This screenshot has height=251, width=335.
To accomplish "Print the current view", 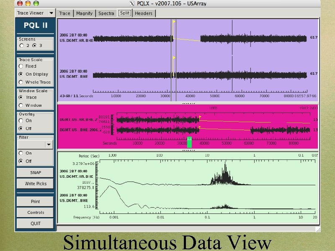I will tap(35, 201).
